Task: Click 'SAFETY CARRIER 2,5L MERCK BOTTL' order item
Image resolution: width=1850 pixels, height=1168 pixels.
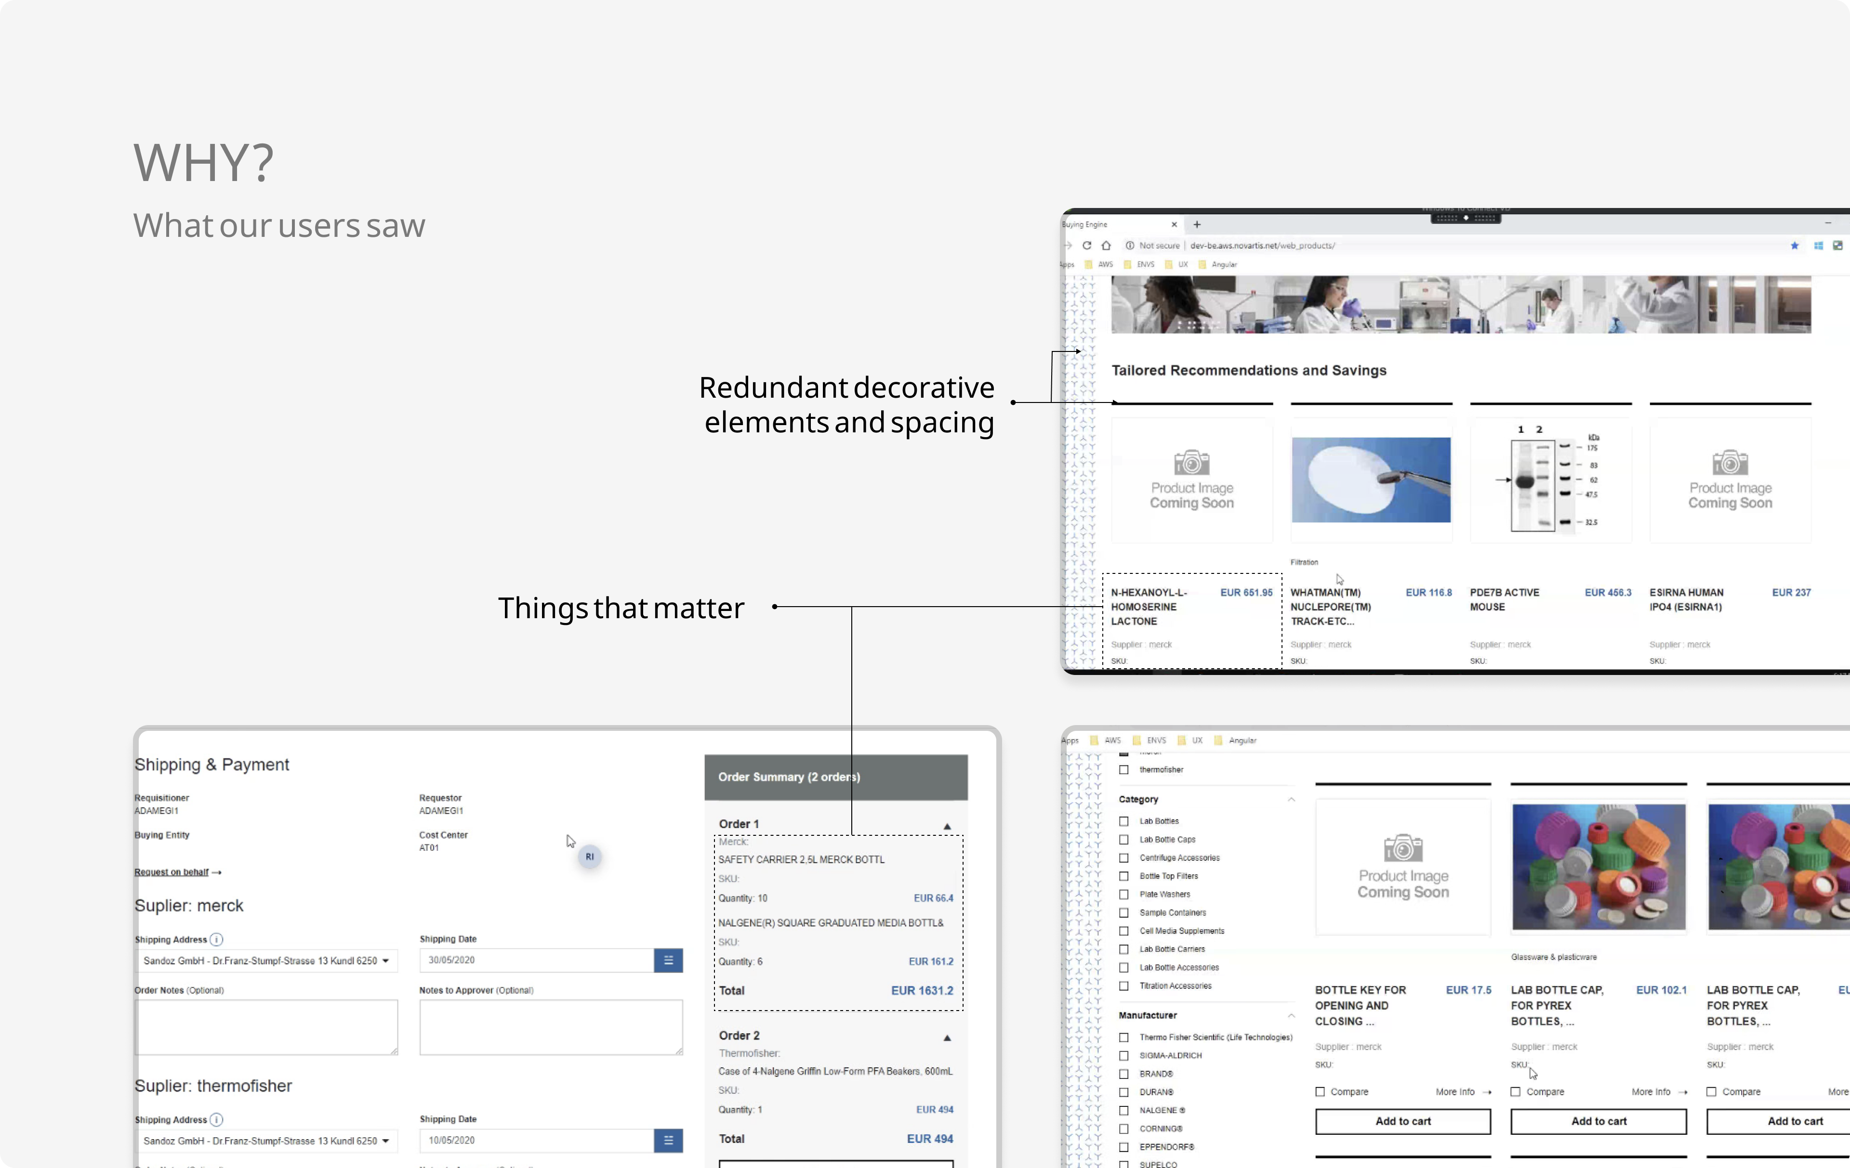Action: point(801,859)
